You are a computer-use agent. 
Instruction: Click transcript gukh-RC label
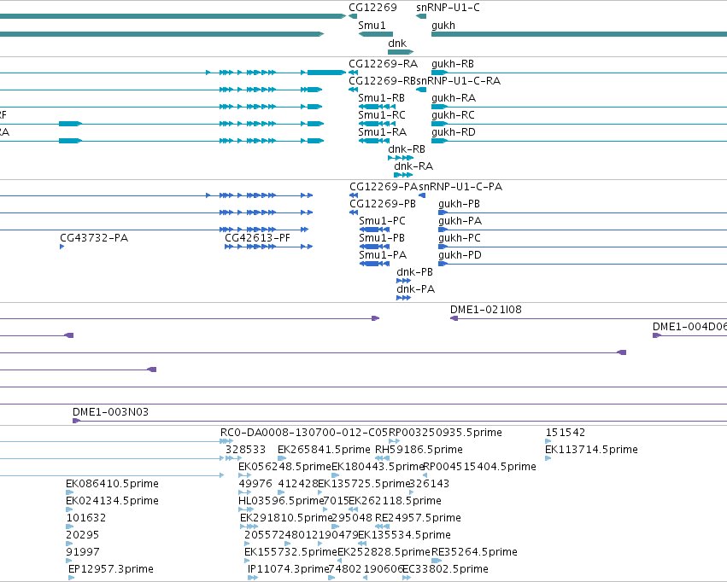pyautogui.click(x=454, y=115)
